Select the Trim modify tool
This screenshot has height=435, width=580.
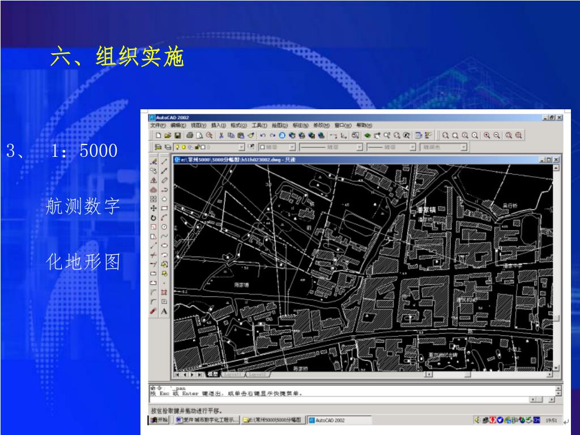[153, 255]
